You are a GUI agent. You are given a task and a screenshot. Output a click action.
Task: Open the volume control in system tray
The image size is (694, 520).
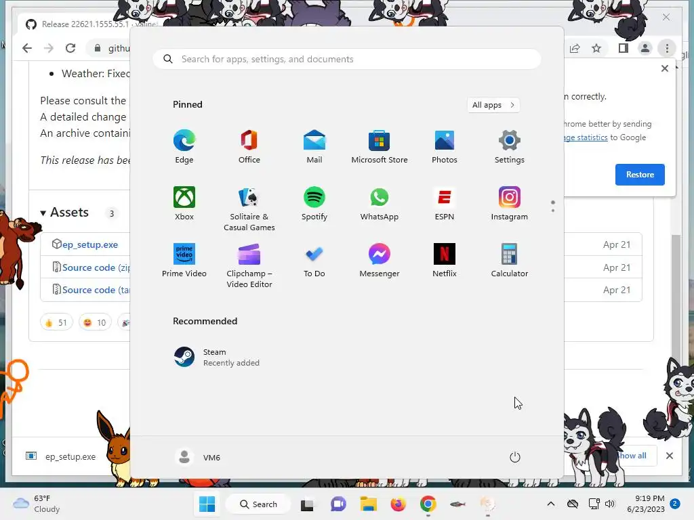click(610, 504)
